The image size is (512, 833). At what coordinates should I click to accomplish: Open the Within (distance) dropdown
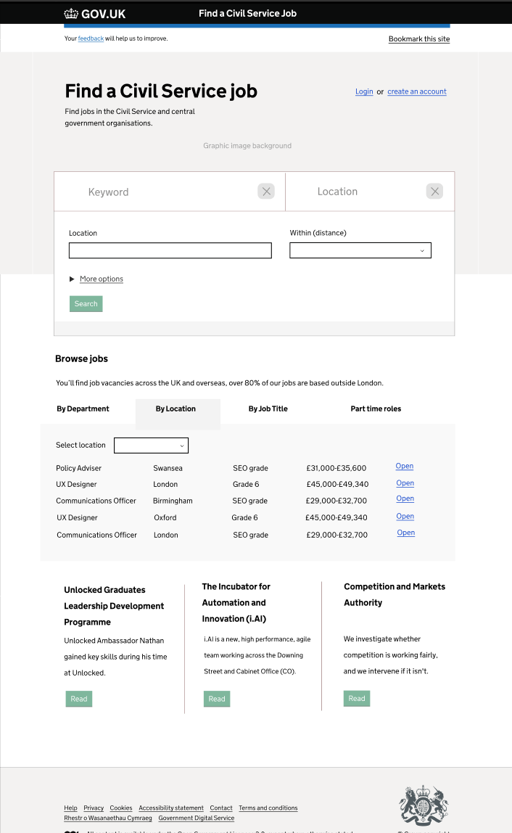point(360,250)
